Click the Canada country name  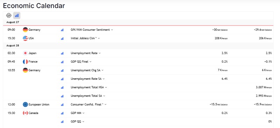[33, 113]
